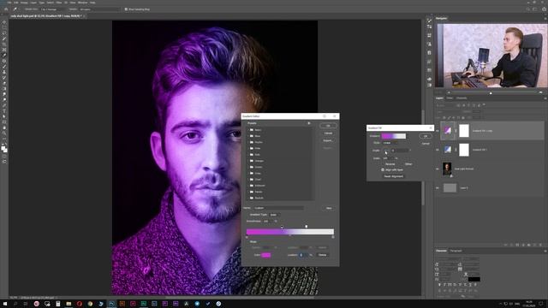The width and height of the screenshot is (548, 308).
Task: Select the Eyedropper tool
Action: coord(4,56)
